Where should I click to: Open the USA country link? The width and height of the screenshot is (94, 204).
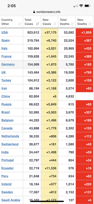(x=5, y=32)
